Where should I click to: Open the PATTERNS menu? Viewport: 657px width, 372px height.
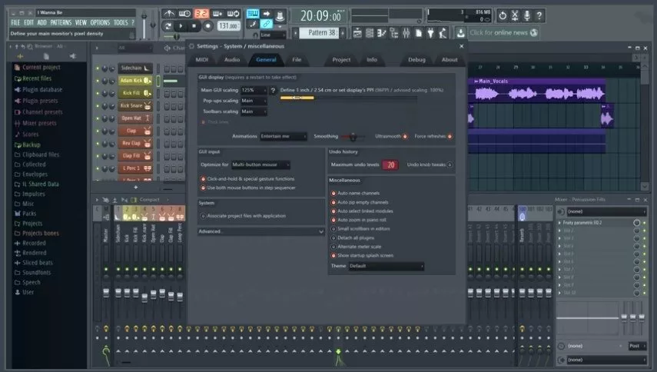[61, 22]
